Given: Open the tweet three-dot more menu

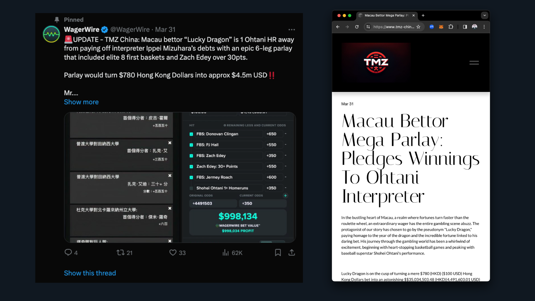Looking at the screenshot, I should click(291, 30).
